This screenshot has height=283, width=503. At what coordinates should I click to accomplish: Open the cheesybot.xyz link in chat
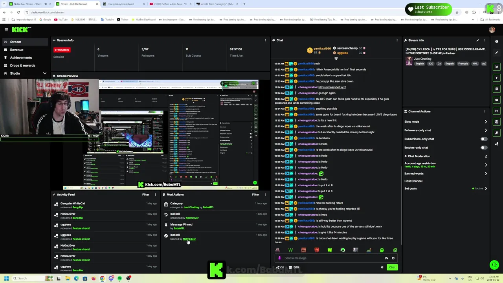click(332, 87)
